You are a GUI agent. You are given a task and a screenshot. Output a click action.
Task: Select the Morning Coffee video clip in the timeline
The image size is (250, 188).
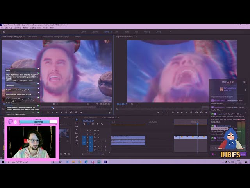[x=128, y=137]
